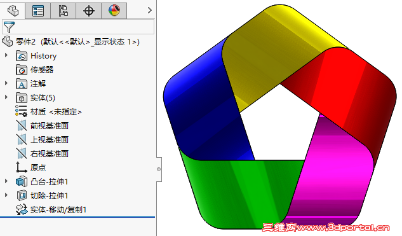The image size is (402, 236).
Task: Click the 前视基准面 plane icon
Action: click(22, 125)
